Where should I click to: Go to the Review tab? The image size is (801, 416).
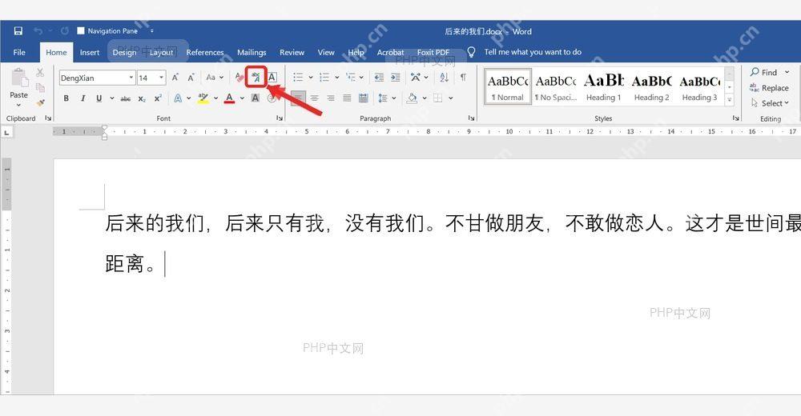click(x=292, y=52)
